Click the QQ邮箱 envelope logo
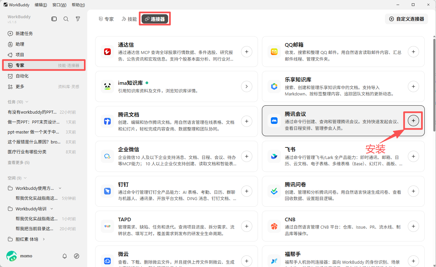The height and width of the screenshot is (267, 436). click(x=274, y=52)
